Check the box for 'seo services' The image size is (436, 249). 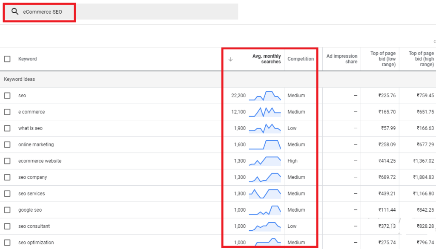(7, 193)
